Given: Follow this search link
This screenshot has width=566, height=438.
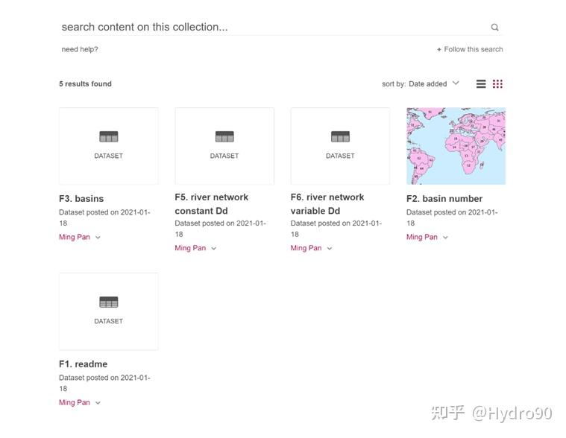Looking at the screenshot, I should tap(474, 50).
